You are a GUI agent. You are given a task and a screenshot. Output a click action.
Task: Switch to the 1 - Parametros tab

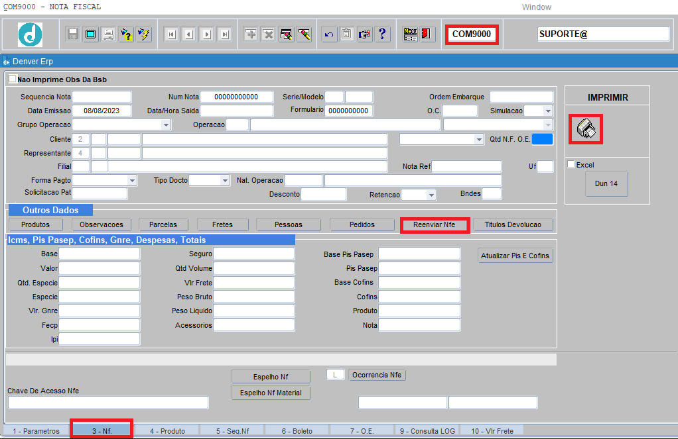pyautogui.click(x=36, y=431)
